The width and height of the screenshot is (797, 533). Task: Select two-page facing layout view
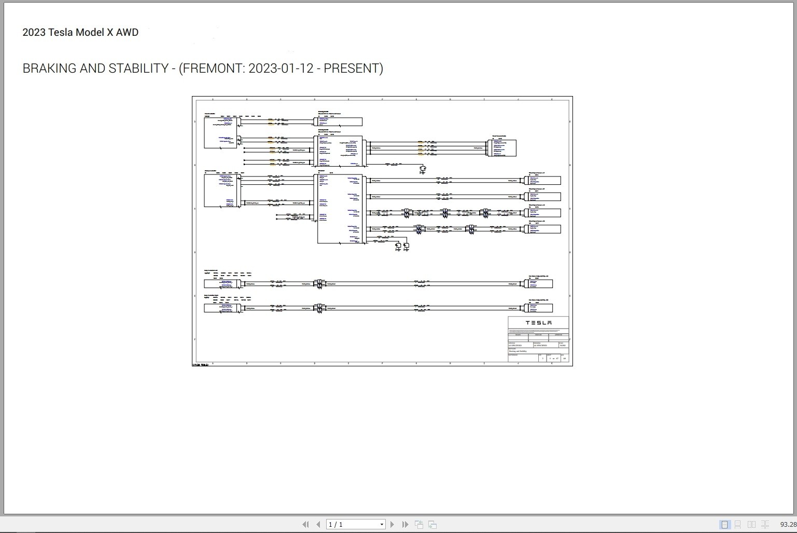(x=751, y=525)
